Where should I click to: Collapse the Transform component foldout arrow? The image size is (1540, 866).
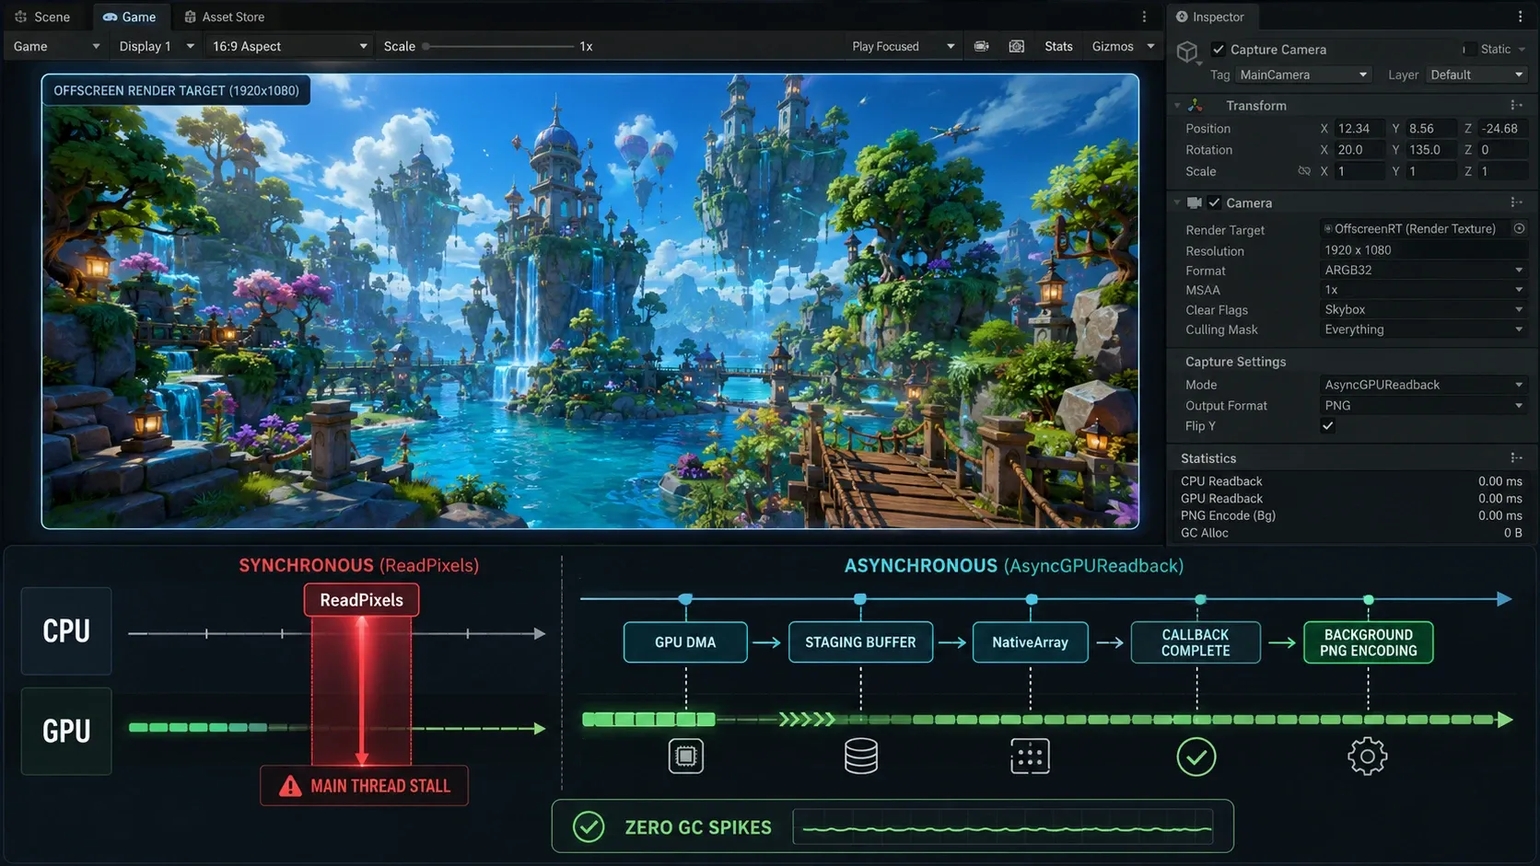pos(1177,106)
